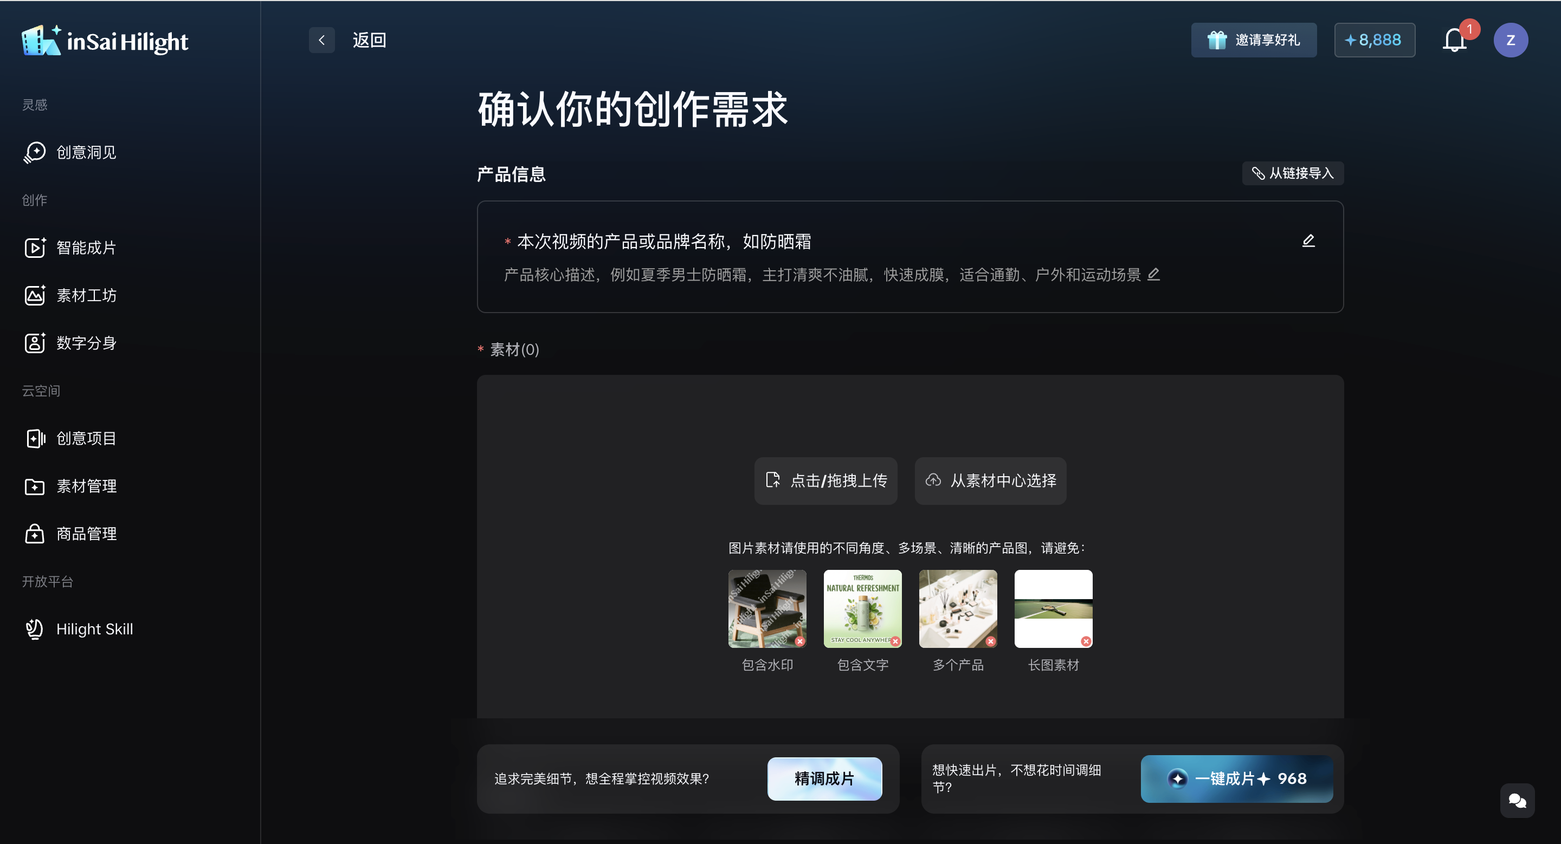
Task: Click the 确认你的创作需求 title
Action: tap(633, 109)
